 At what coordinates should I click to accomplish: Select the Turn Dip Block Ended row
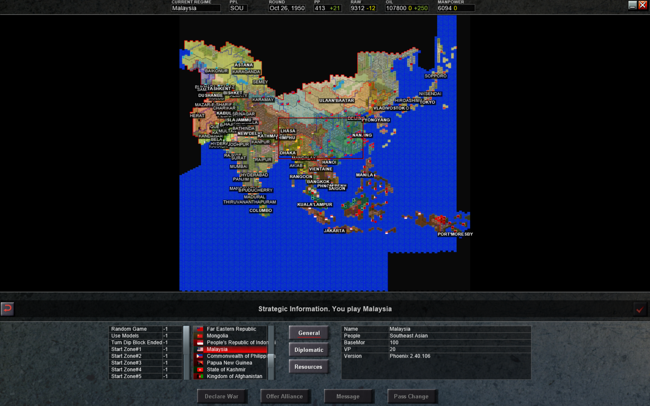(146, 342)
